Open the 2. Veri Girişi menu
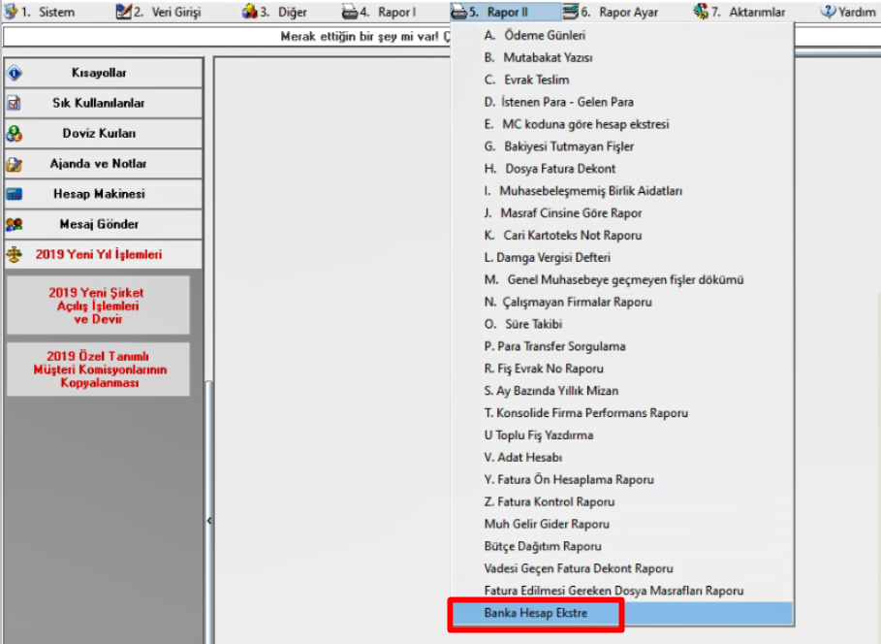 [158, 13]
